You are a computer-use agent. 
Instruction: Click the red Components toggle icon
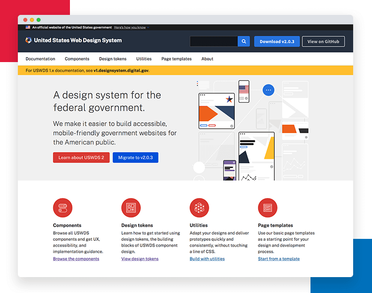coord(62,208)
